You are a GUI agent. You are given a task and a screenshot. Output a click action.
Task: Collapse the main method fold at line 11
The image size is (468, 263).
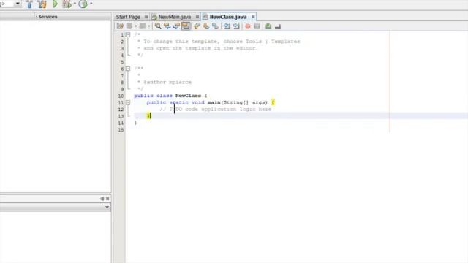(x=128, y=102)
